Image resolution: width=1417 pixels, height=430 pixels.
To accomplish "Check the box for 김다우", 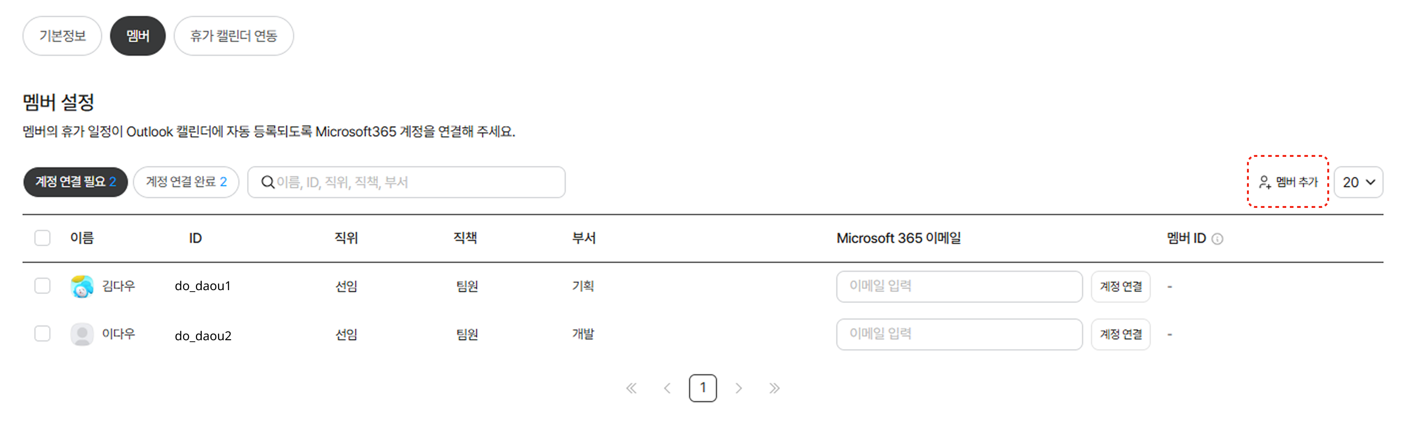I will pyautogui.click(x=43, y=286).
